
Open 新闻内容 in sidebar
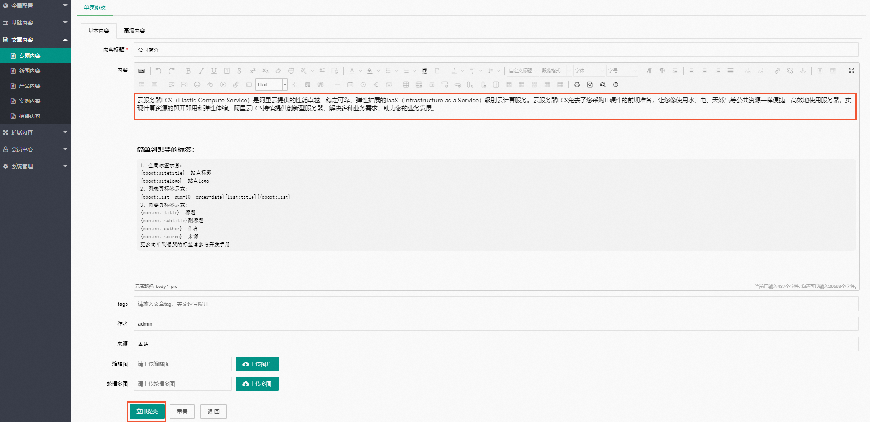click(36, 71)
